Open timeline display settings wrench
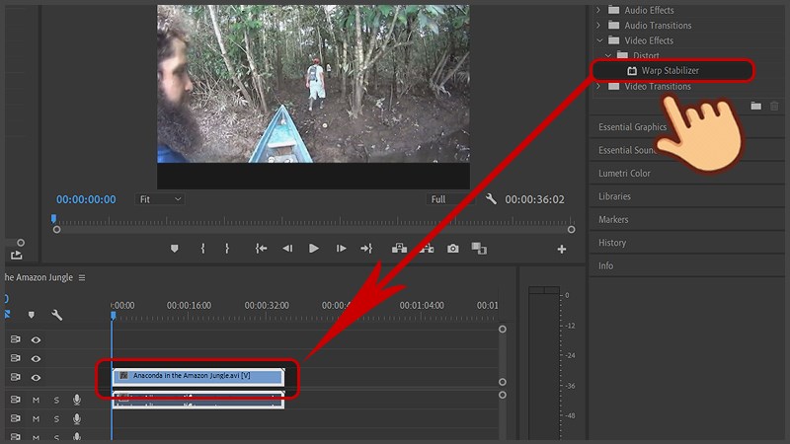 tap(57, 315)
